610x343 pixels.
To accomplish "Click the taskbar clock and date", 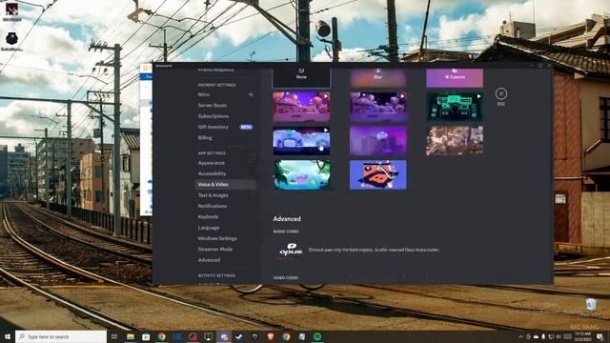I will pyautogui.click(x=583, y=336).
